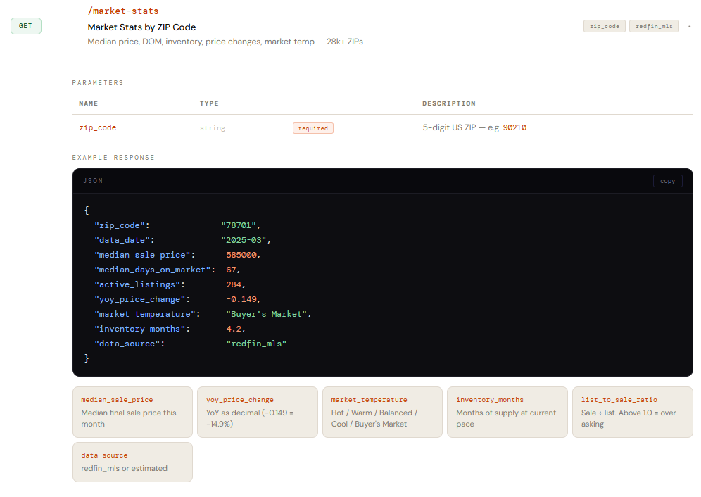The height and width of the screenshot is (497, 701).
Task: Click the zip_code row in the parameters table
Action: 97,127
